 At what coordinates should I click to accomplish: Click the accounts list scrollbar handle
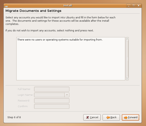pos(127,59)
